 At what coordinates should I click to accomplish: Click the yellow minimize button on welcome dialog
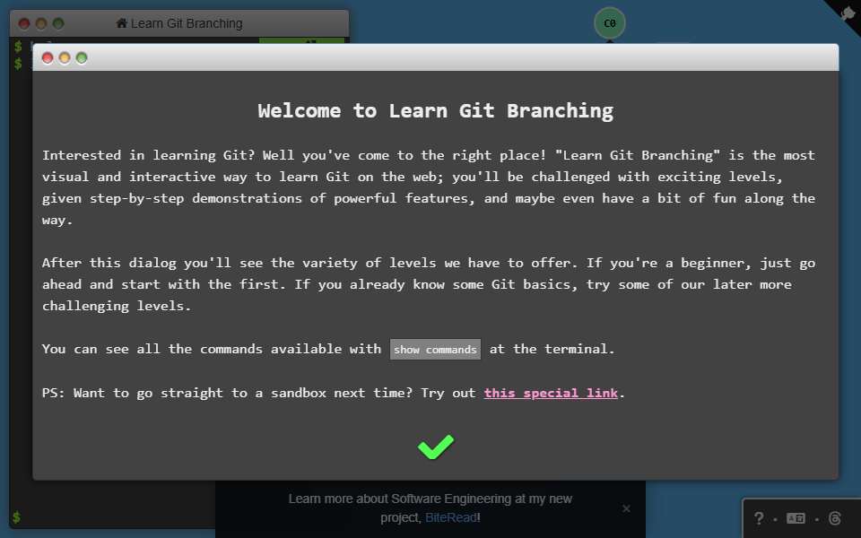pos(65,57)
